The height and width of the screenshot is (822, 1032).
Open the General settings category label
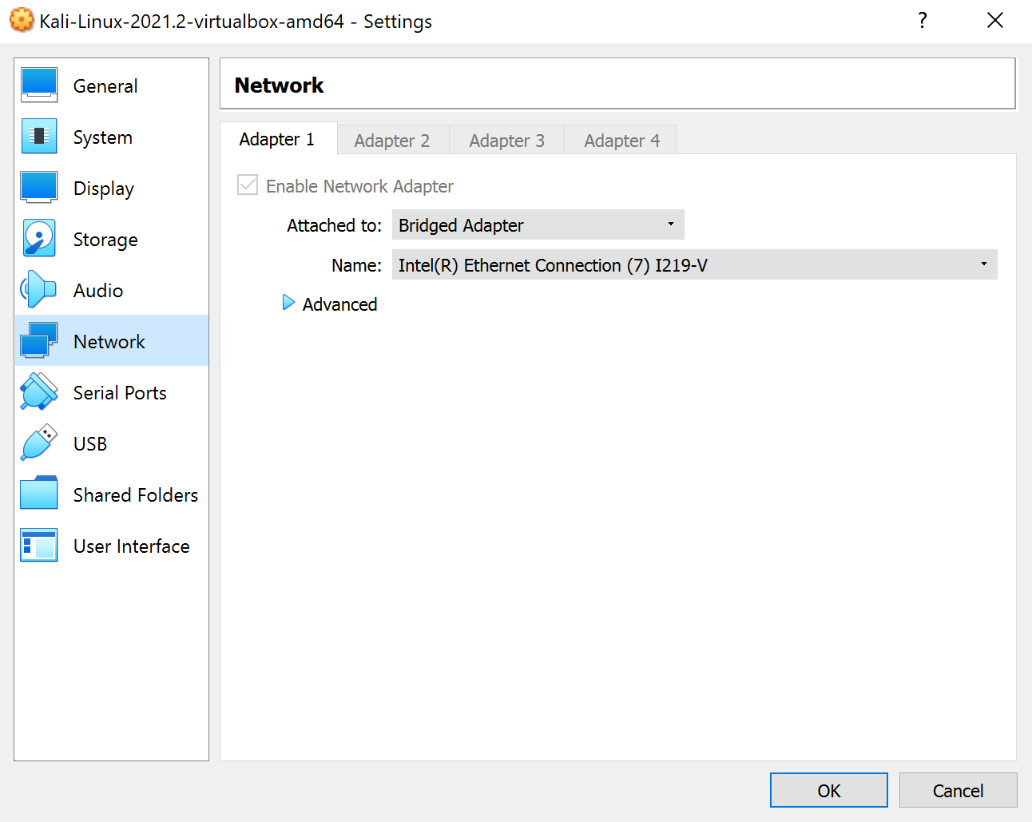tap(105, 86)
